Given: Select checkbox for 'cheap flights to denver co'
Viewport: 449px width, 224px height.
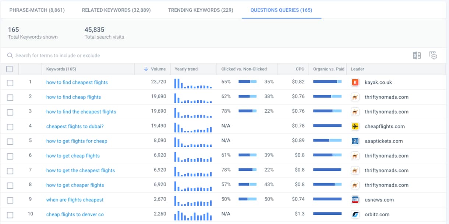Looking at the screenshot, I should pyautogui.click(x=10, y=215).
